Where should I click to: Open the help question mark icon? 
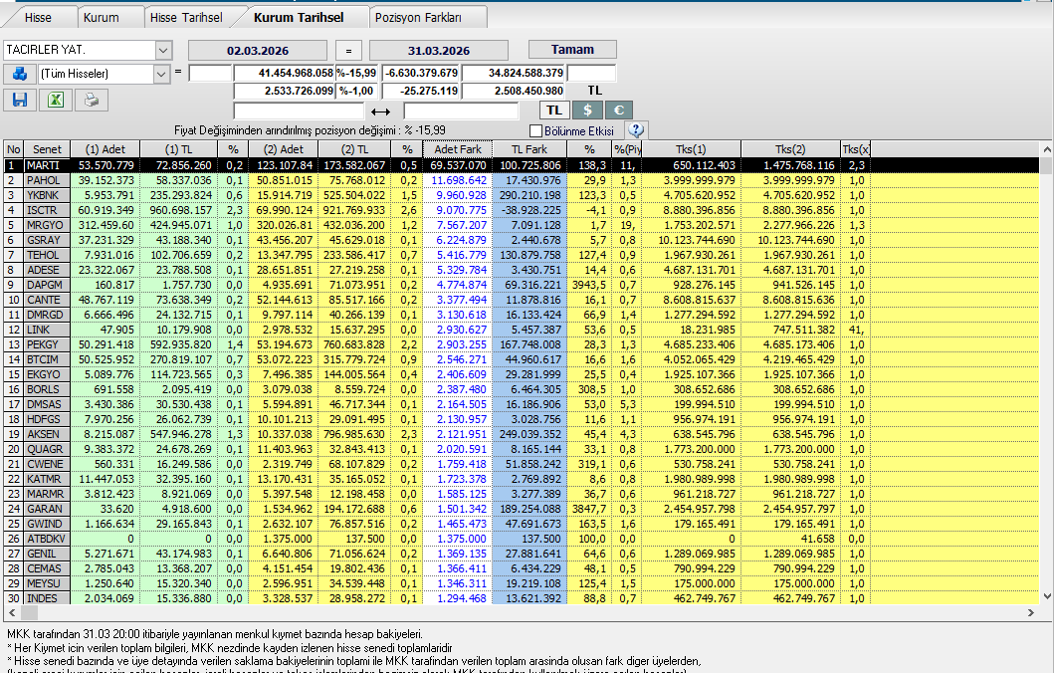(636, 130)
